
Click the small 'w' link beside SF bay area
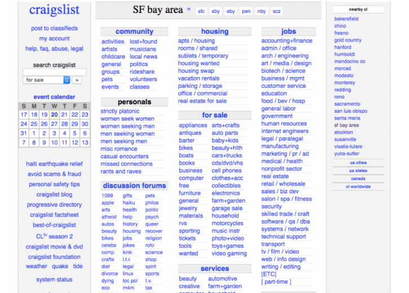click(x=189, y=9)
